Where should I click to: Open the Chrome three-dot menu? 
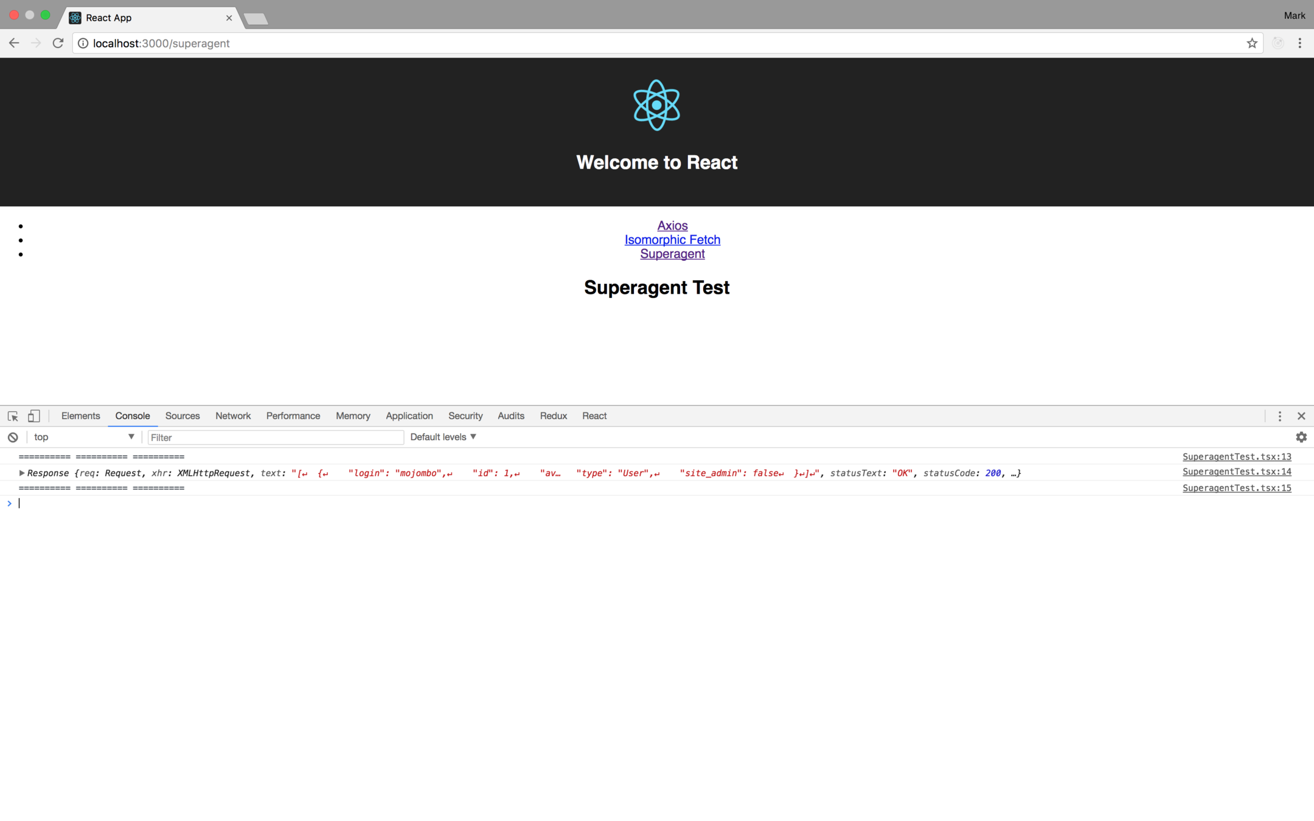click(x=1299, y=43)
